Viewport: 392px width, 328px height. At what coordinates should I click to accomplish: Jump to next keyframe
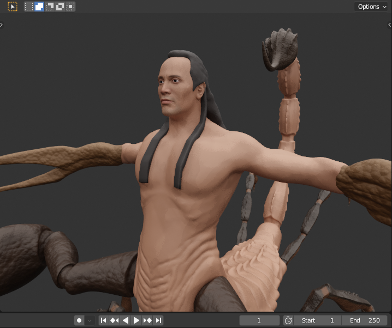click(147, 320)
